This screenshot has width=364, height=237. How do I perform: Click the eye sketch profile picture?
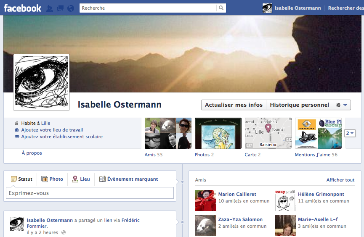[41, 82]
